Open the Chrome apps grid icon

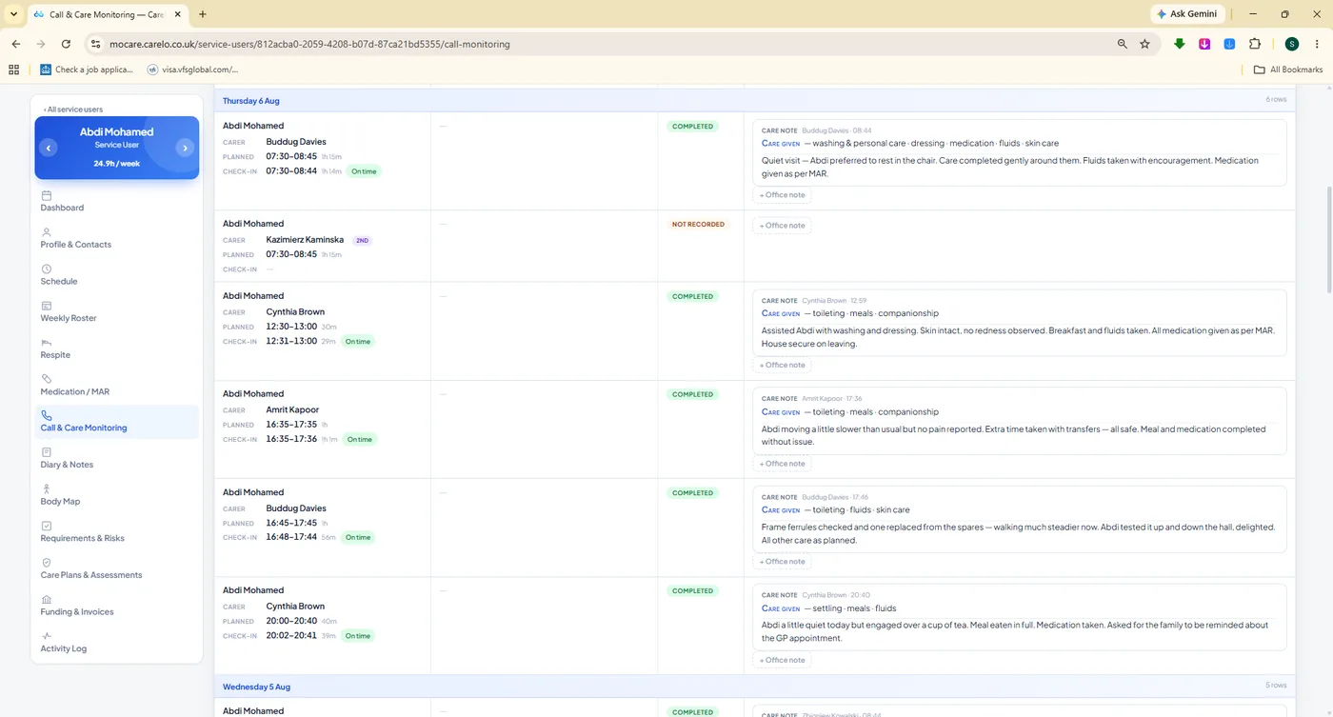(x=13, y=70)
